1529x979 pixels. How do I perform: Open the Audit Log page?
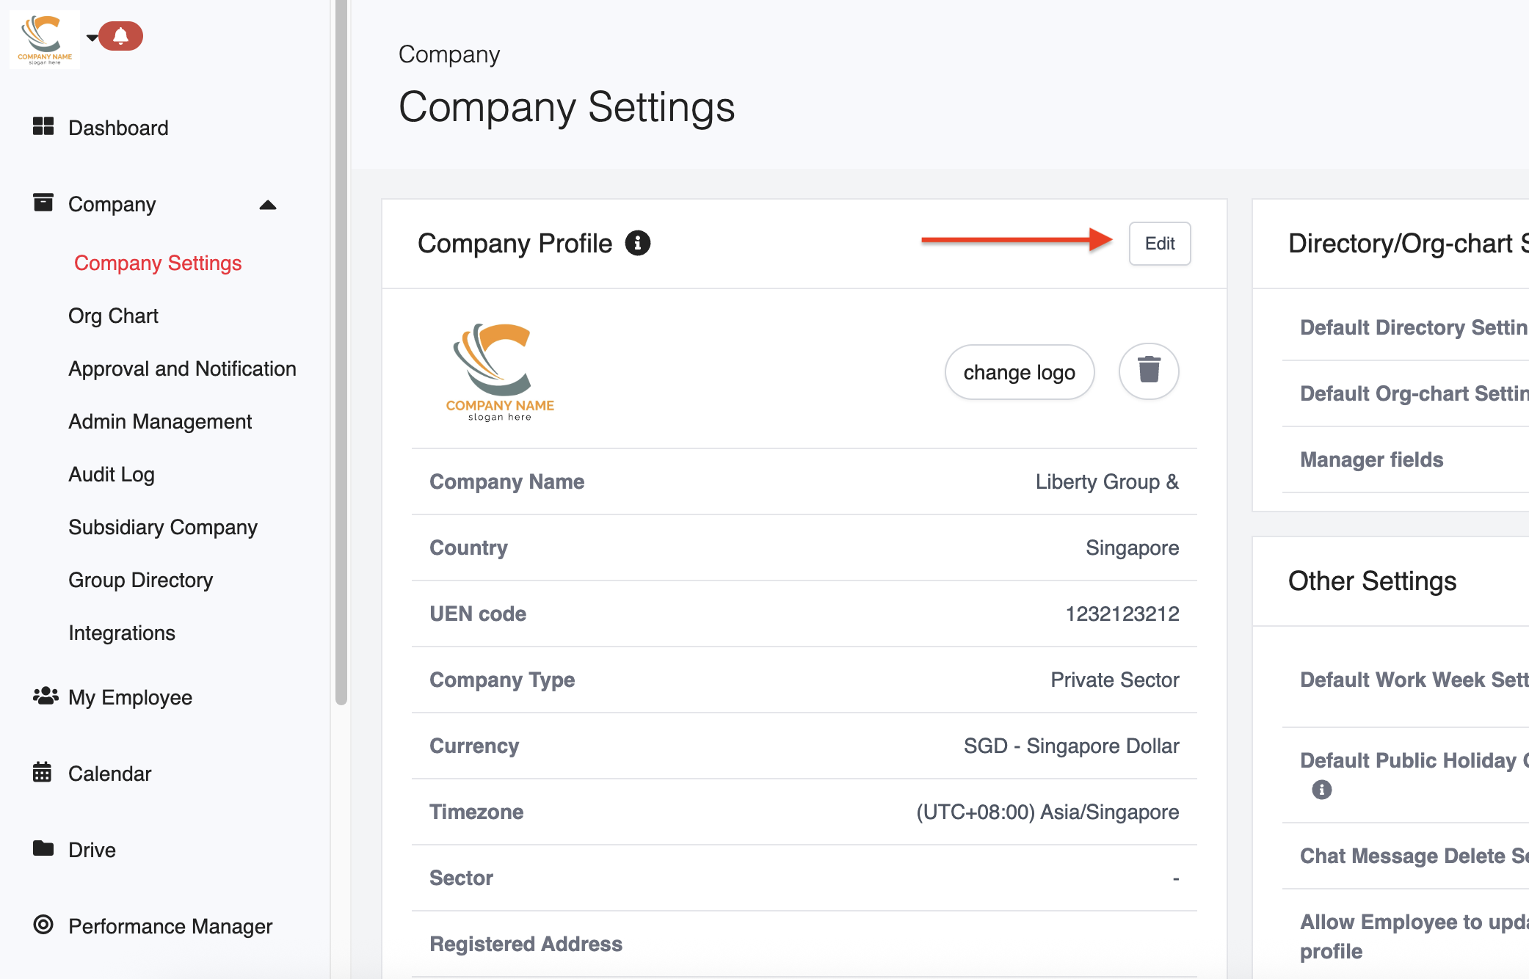pyautogui.click(x=111, y=474)
